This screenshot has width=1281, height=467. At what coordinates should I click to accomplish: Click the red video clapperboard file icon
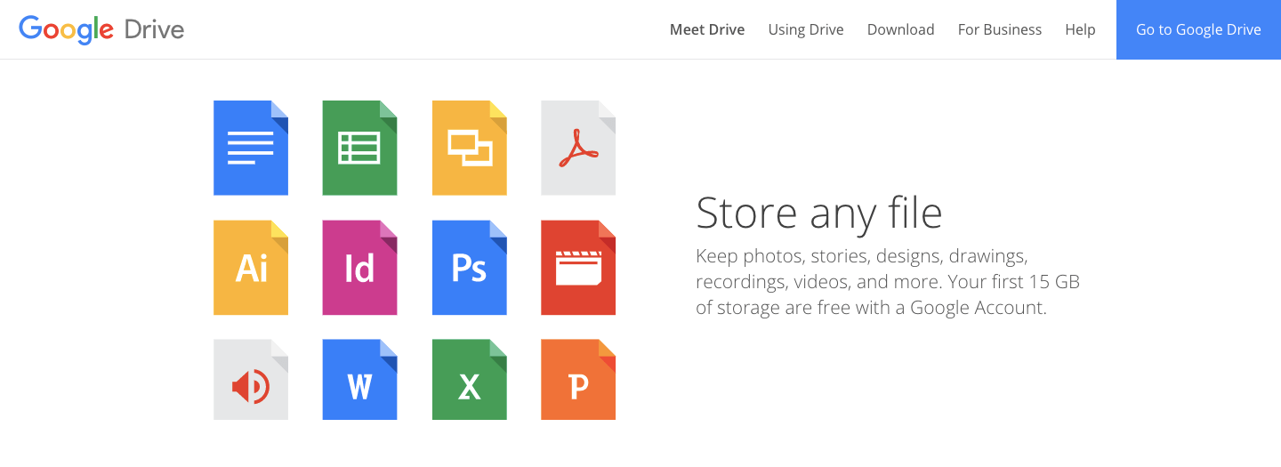pyautogui.click(x=578, y=268)
